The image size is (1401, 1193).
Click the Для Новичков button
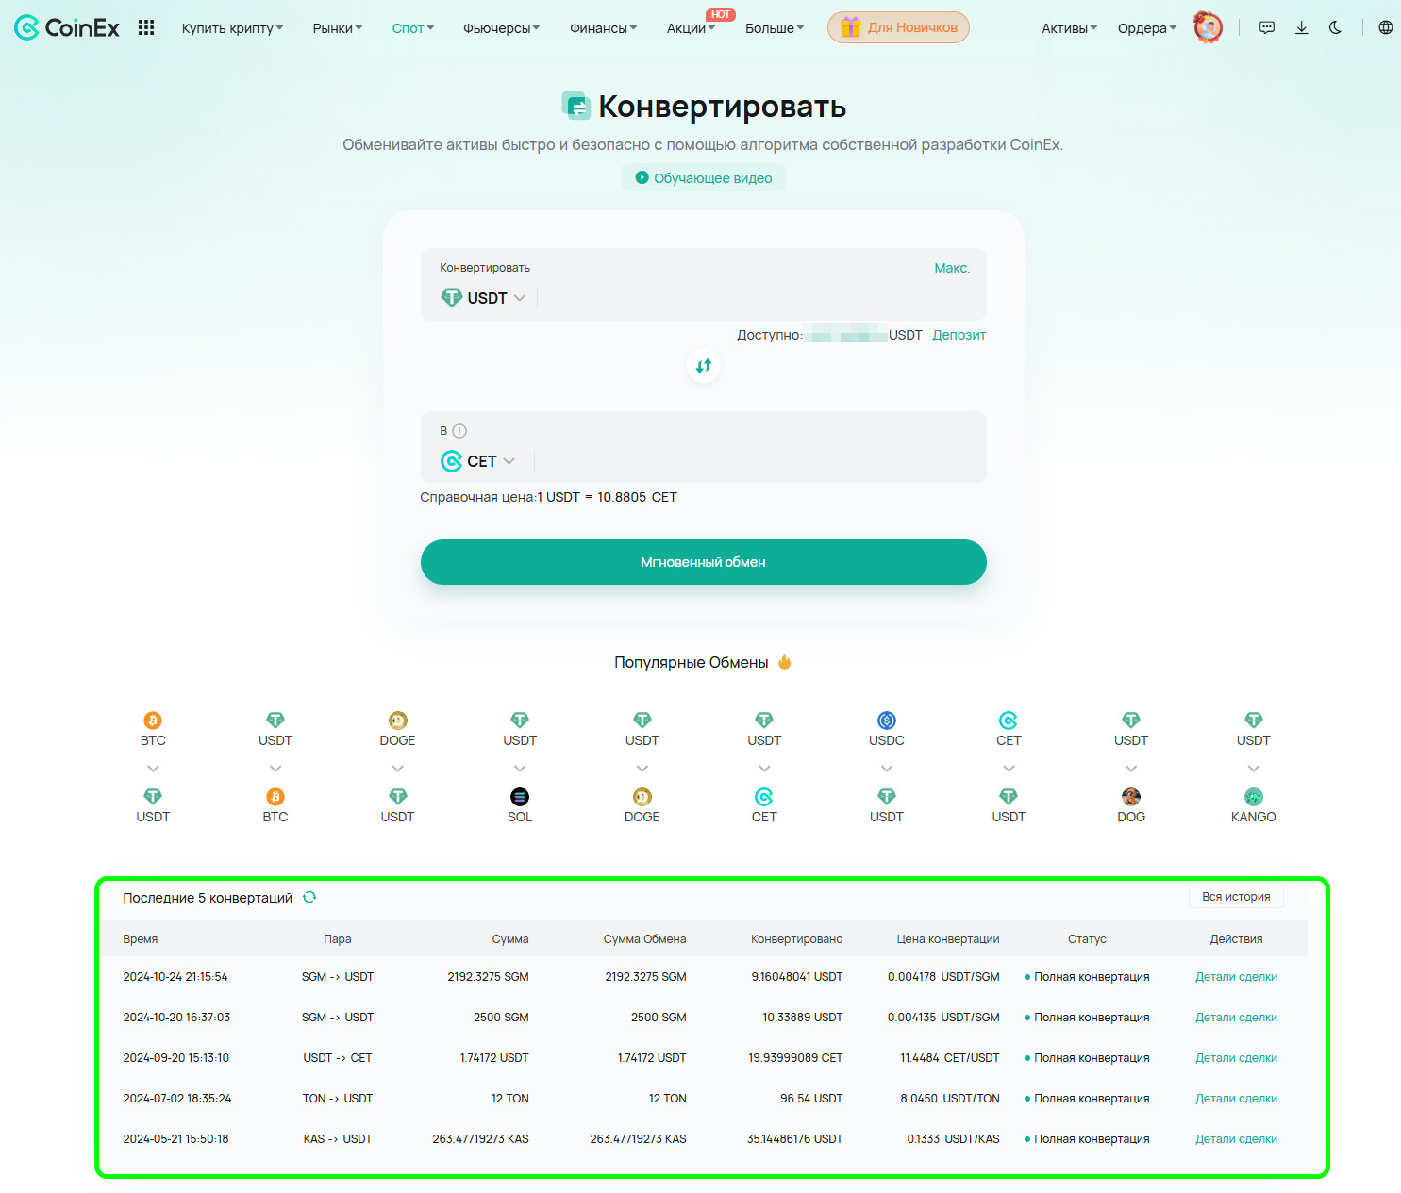(x=898, y=27)
